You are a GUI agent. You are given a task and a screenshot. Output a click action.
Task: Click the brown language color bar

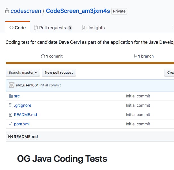(90, 63)
